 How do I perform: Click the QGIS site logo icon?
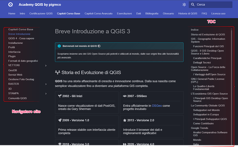(x=10, y=4)
